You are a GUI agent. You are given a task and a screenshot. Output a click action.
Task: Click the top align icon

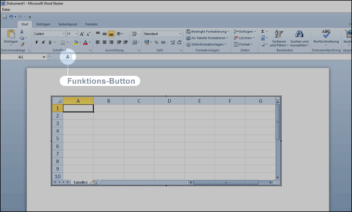click(x=98, y=33)
